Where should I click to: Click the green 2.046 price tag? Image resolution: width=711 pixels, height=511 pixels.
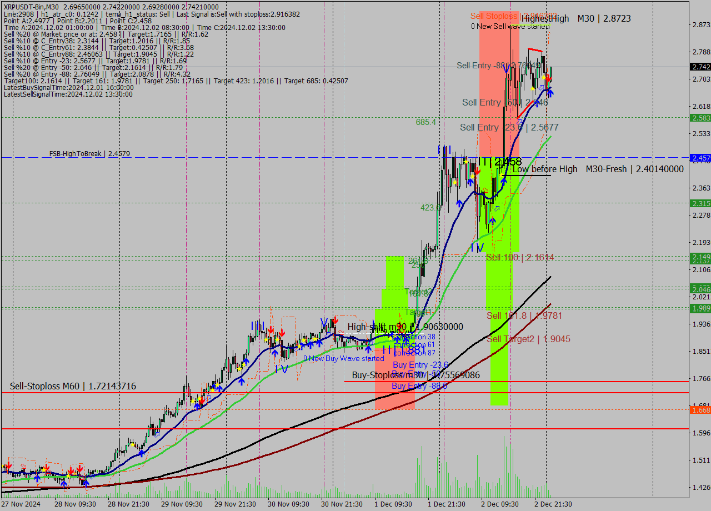(x=700, y=289)
